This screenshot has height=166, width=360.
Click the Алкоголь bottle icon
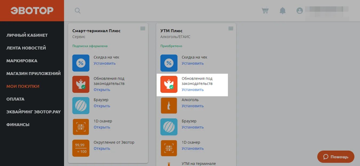coord(169,106)
